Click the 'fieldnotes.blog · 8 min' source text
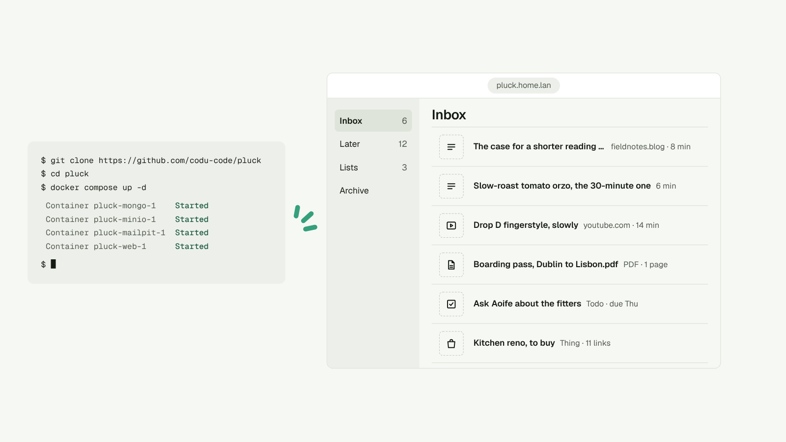Image resolution: width=786 pixels, height=442 pixels. pos(650,147)
